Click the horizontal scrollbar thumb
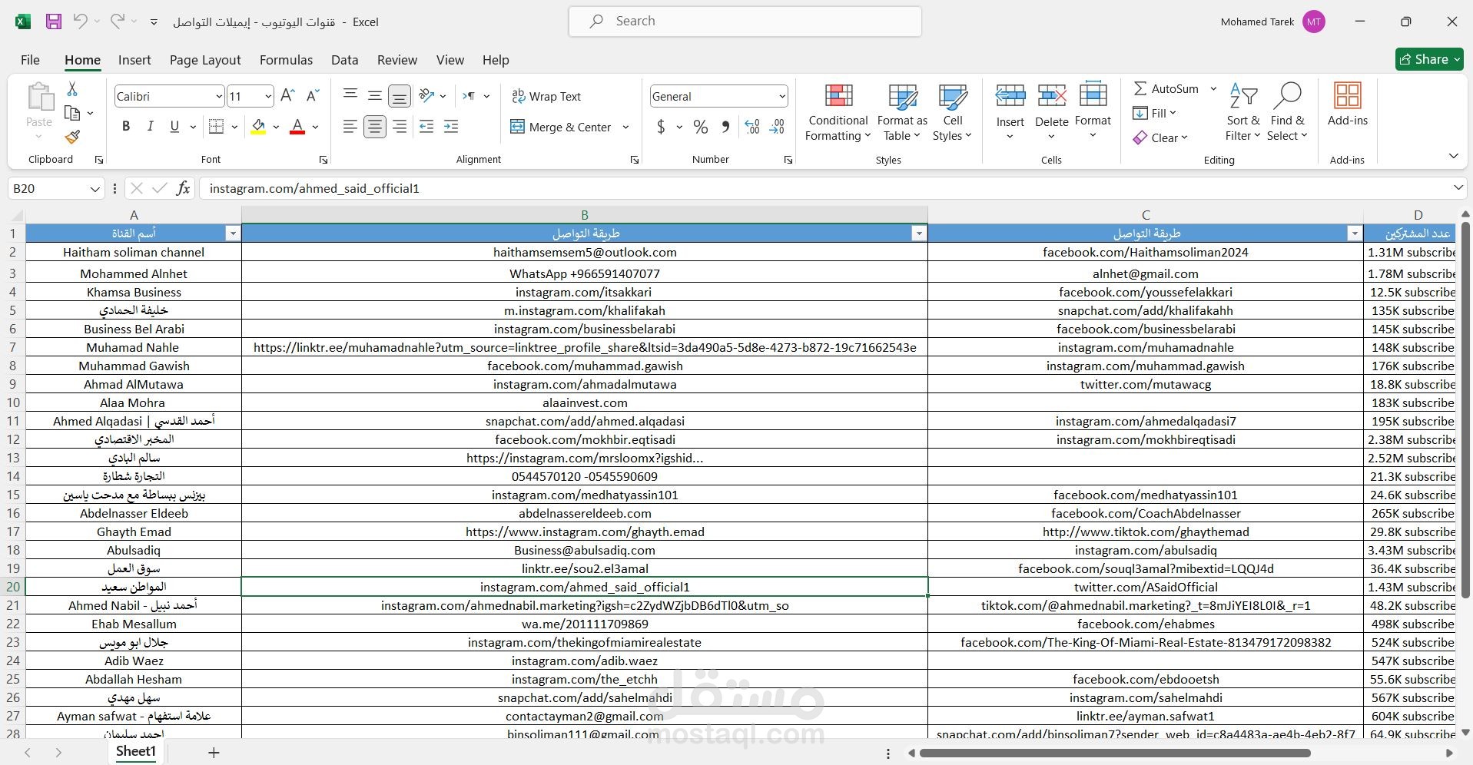The height and width of the screenshot is (765, 1473). pos(1114,753)
